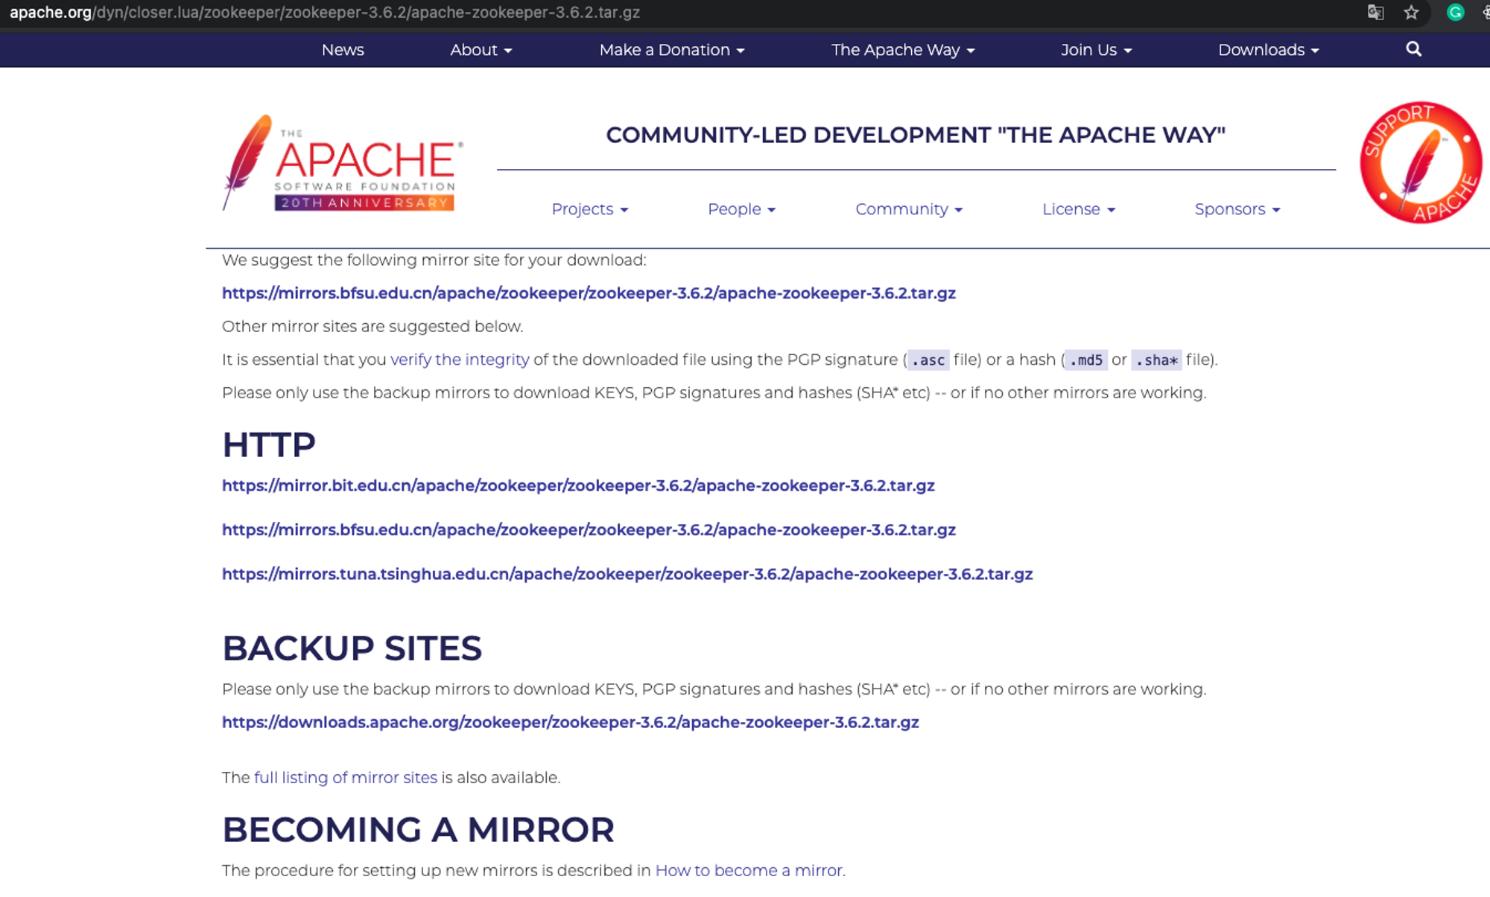Screen dimensions: 1490x897
Task: Click the browser address bar URL
Action: tap(325, 13)
